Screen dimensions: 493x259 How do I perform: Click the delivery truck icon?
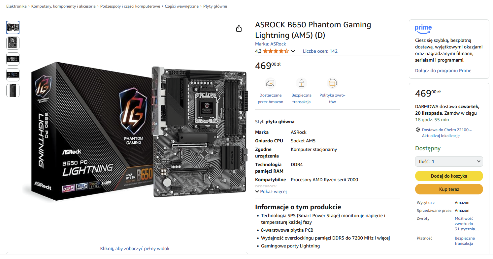[270, 83]
